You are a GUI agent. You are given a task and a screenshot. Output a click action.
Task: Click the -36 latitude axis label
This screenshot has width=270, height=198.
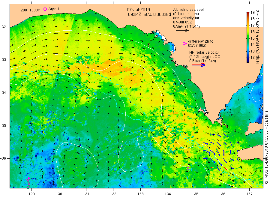click(x=3, y=158)
